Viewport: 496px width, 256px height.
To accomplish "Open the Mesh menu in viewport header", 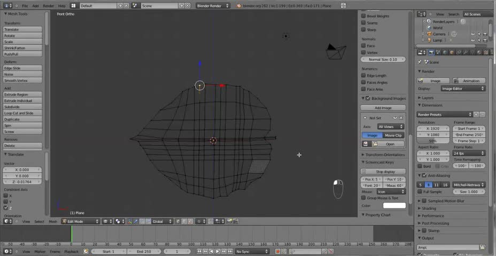I will (x=53, y=221).
